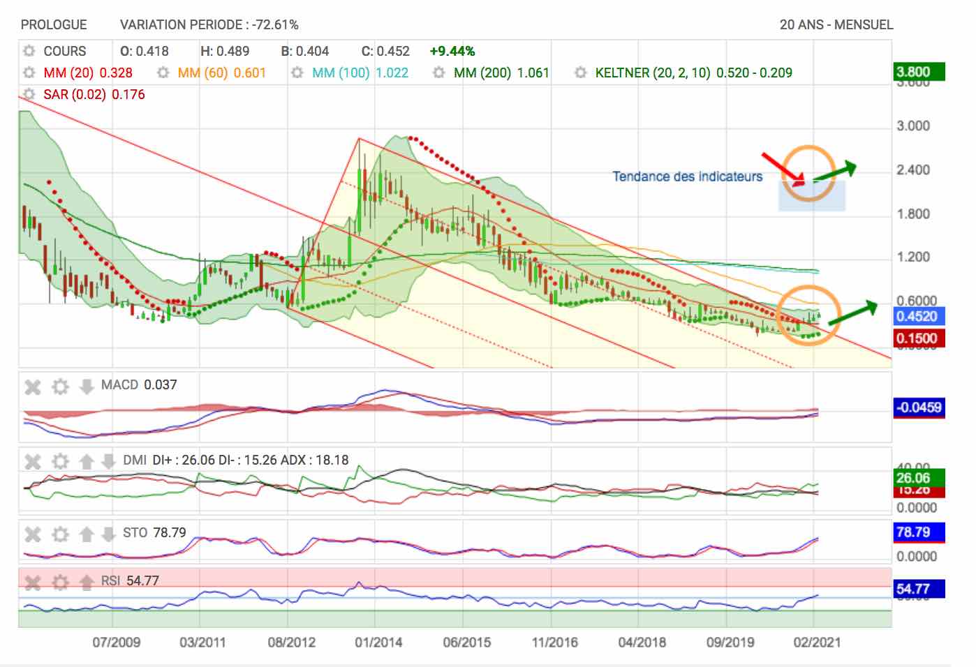Click the close value C: 0.452

point(385,51)
